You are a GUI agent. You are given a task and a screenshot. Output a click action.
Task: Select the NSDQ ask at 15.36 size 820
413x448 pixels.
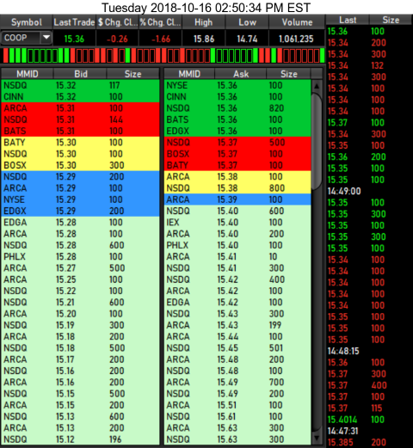point(237,108)
